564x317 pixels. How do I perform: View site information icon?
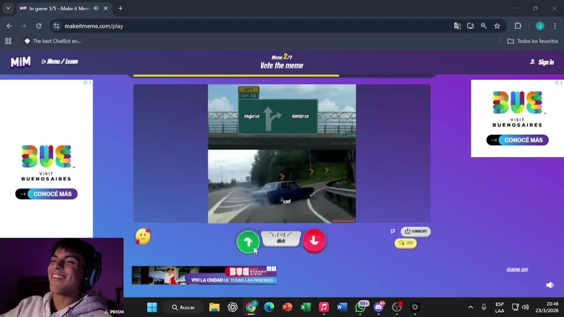click(x=56, y=26)
